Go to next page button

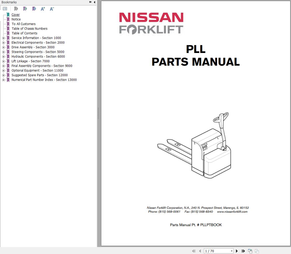pyautogui.click(x=237, y=251)
